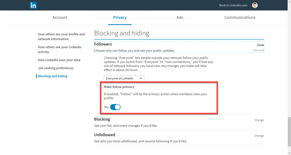Click the Blocking section heading
The image size is (291, 155).
click(x=102, y=119)
